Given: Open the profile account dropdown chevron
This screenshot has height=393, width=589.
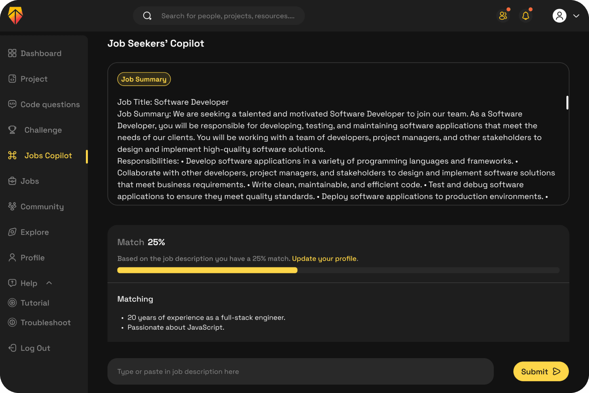Looking at the screenshot, I should click(x=576, y=17).
